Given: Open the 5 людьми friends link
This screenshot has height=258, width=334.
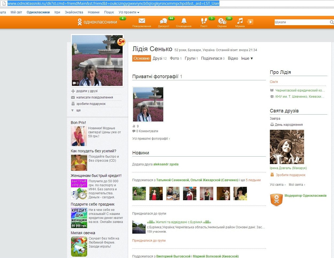Looking at the screenshot, I should (x=253, y=180).
